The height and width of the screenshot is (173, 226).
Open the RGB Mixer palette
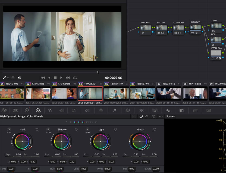pos(50,110)
